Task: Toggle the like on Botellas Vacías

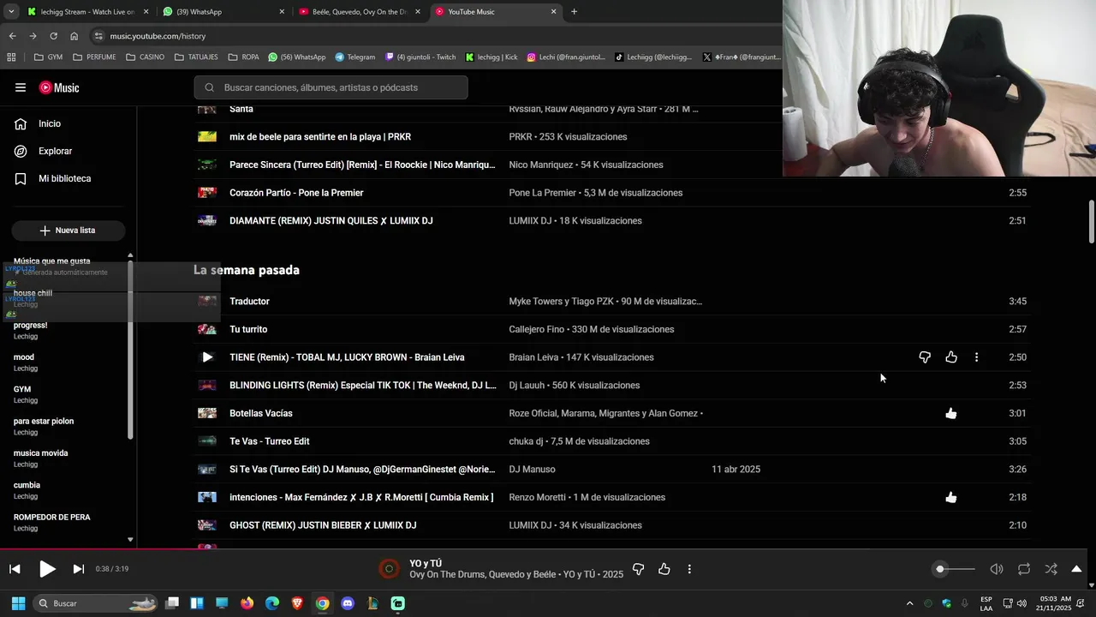Action: (951, 413)
